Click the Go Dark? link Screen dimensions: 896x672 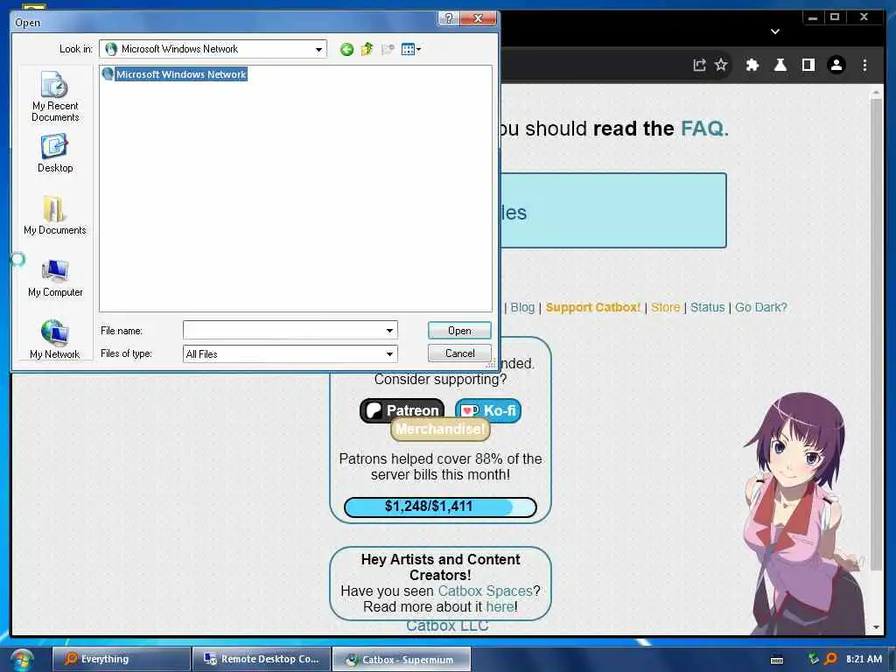click(760, 307)
